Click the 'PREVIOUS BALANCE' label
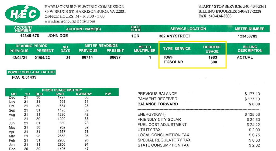 pos(157,94)
